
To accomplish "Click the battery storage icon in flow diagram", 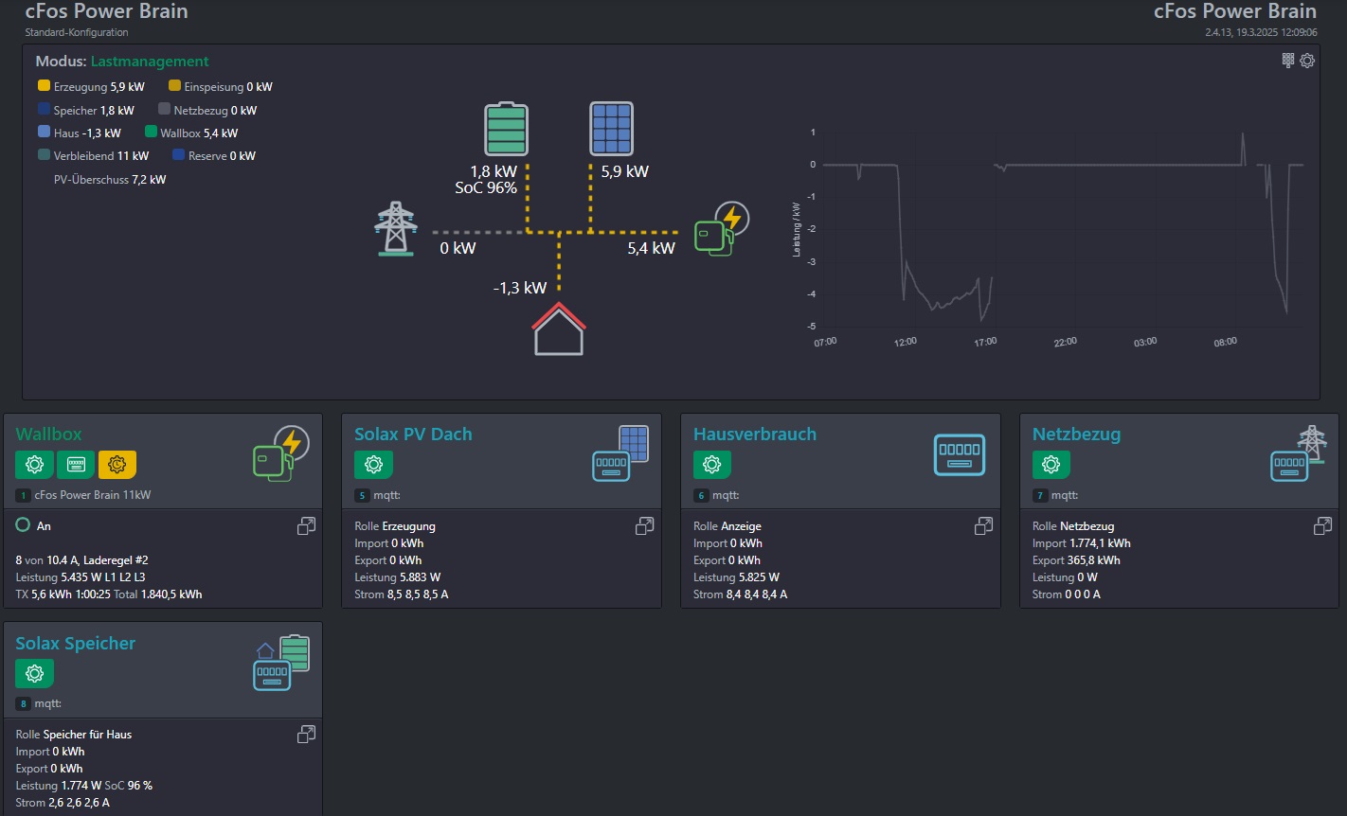I will pyautogui.click(x=507, y=129).
